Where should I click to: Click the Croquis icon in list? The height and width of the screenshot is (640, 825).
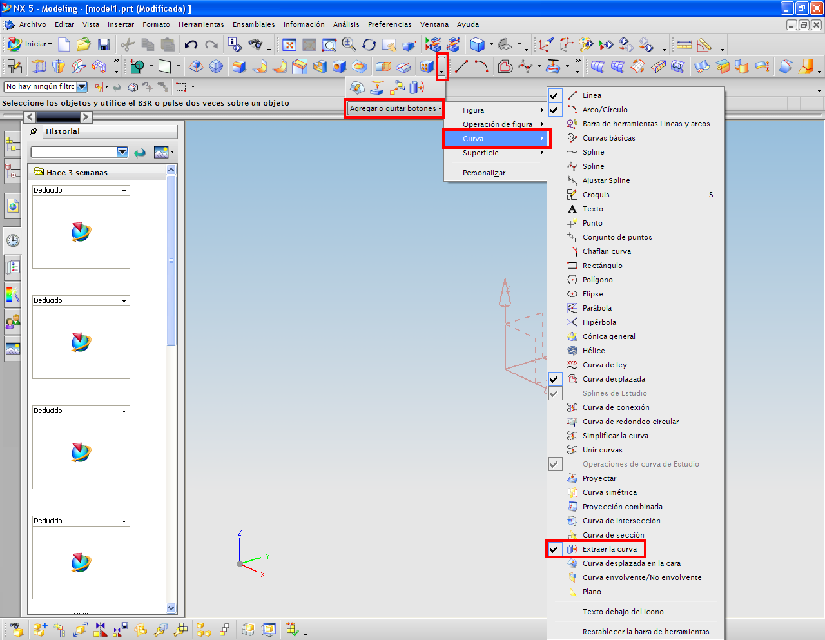pyautogui.click(x=572, y=195)
